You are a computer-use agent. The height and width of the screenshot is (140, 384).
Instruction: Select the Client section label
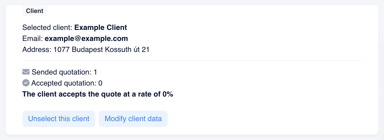35,11
